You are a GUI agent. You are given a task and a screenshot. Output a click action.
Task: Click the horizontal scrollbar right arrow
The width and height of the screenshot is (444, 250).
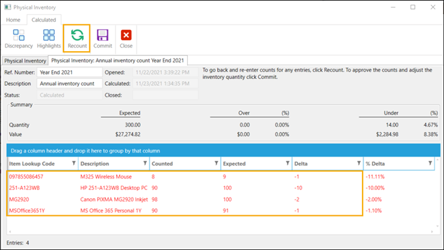pyautogui.click(x=432, y=232)
